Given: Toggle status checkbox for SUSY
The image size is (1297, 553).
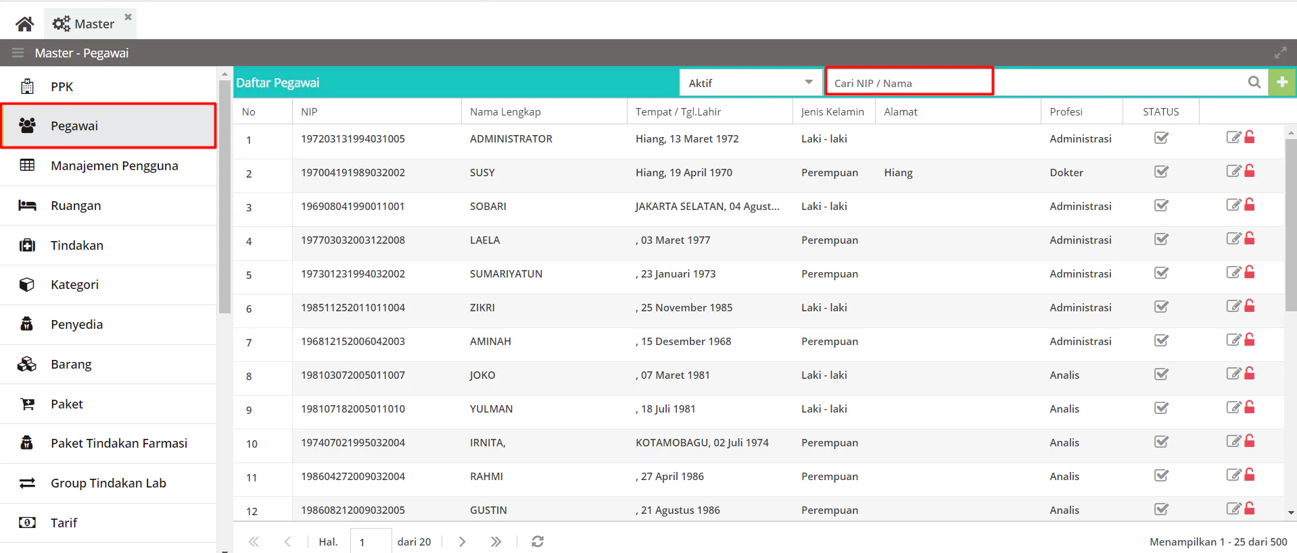Looking at the screenshot, I should click(1161, 172).
